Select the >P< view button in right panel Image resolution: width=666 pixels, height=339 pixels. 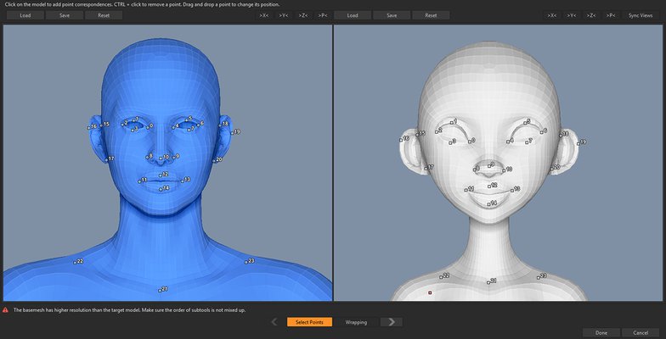click(609, 15)
